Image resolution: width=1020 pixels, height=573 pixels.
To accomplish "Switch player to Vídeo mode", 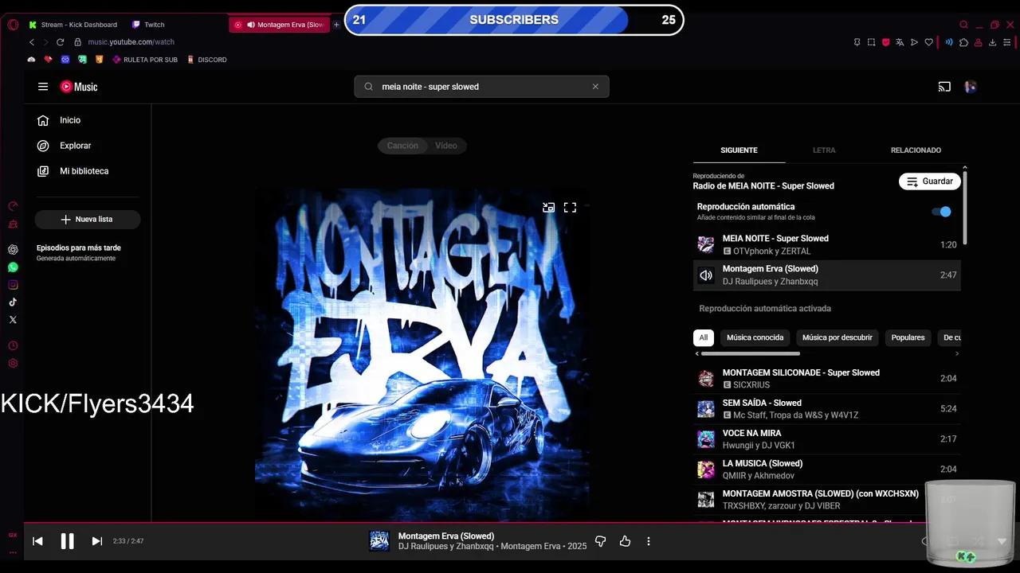I will click(446, 146).
